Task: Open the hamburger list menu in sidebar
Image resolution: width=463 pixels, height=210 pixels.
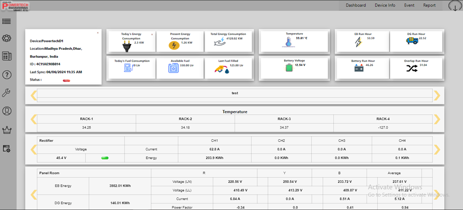Action: [x=7, y=21]
